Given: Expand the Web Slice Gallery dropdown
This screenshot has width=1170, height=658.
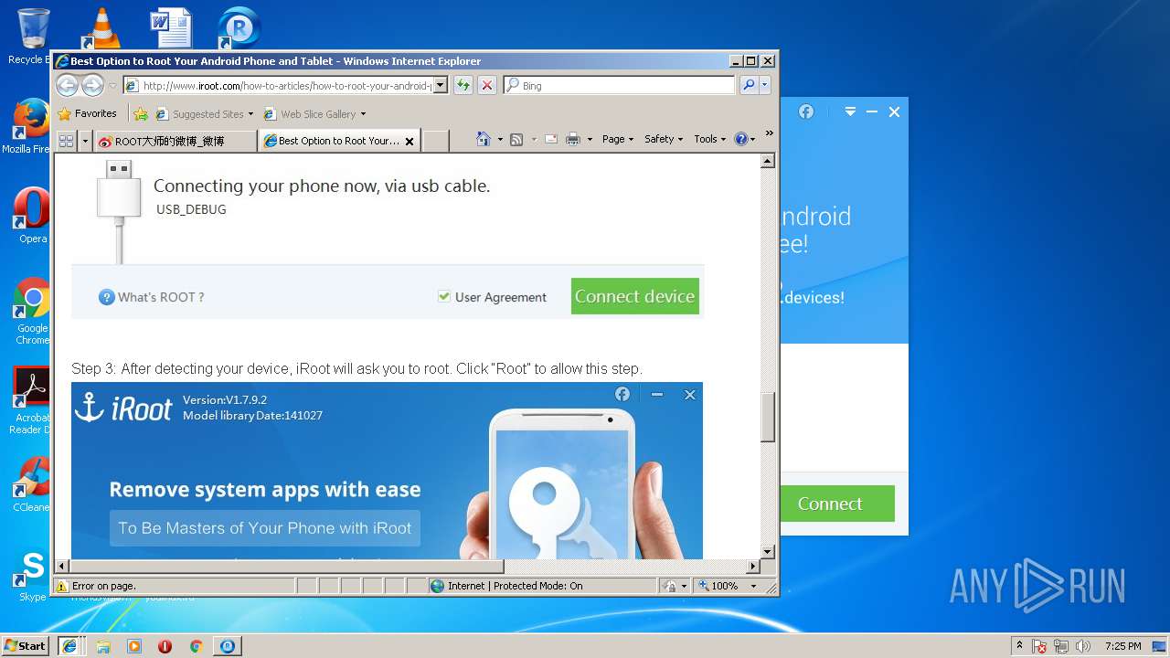Looking at the screenshot, I should click(x=363, y=114).
